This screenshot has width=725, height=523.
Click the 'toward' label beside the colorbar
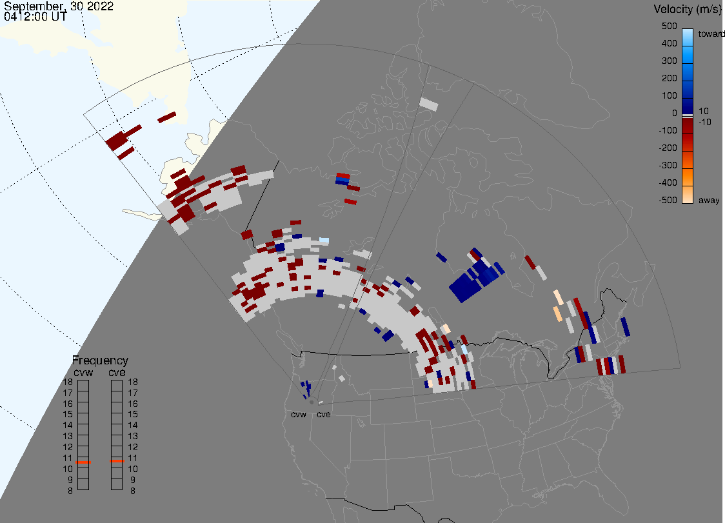click(x=711, y=34)
